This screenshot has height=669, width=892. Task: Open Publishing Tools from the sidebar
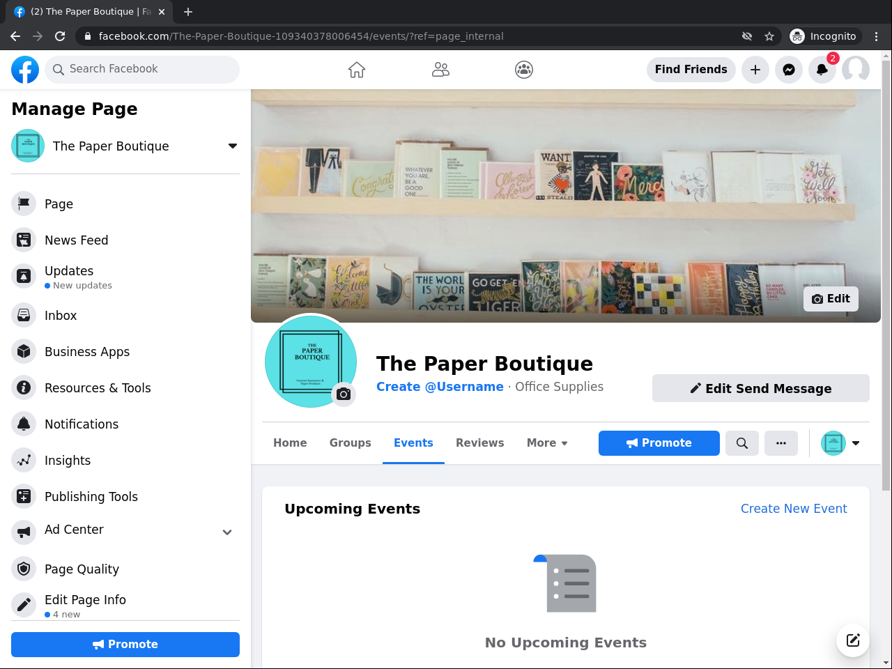[x=91, y=497]
